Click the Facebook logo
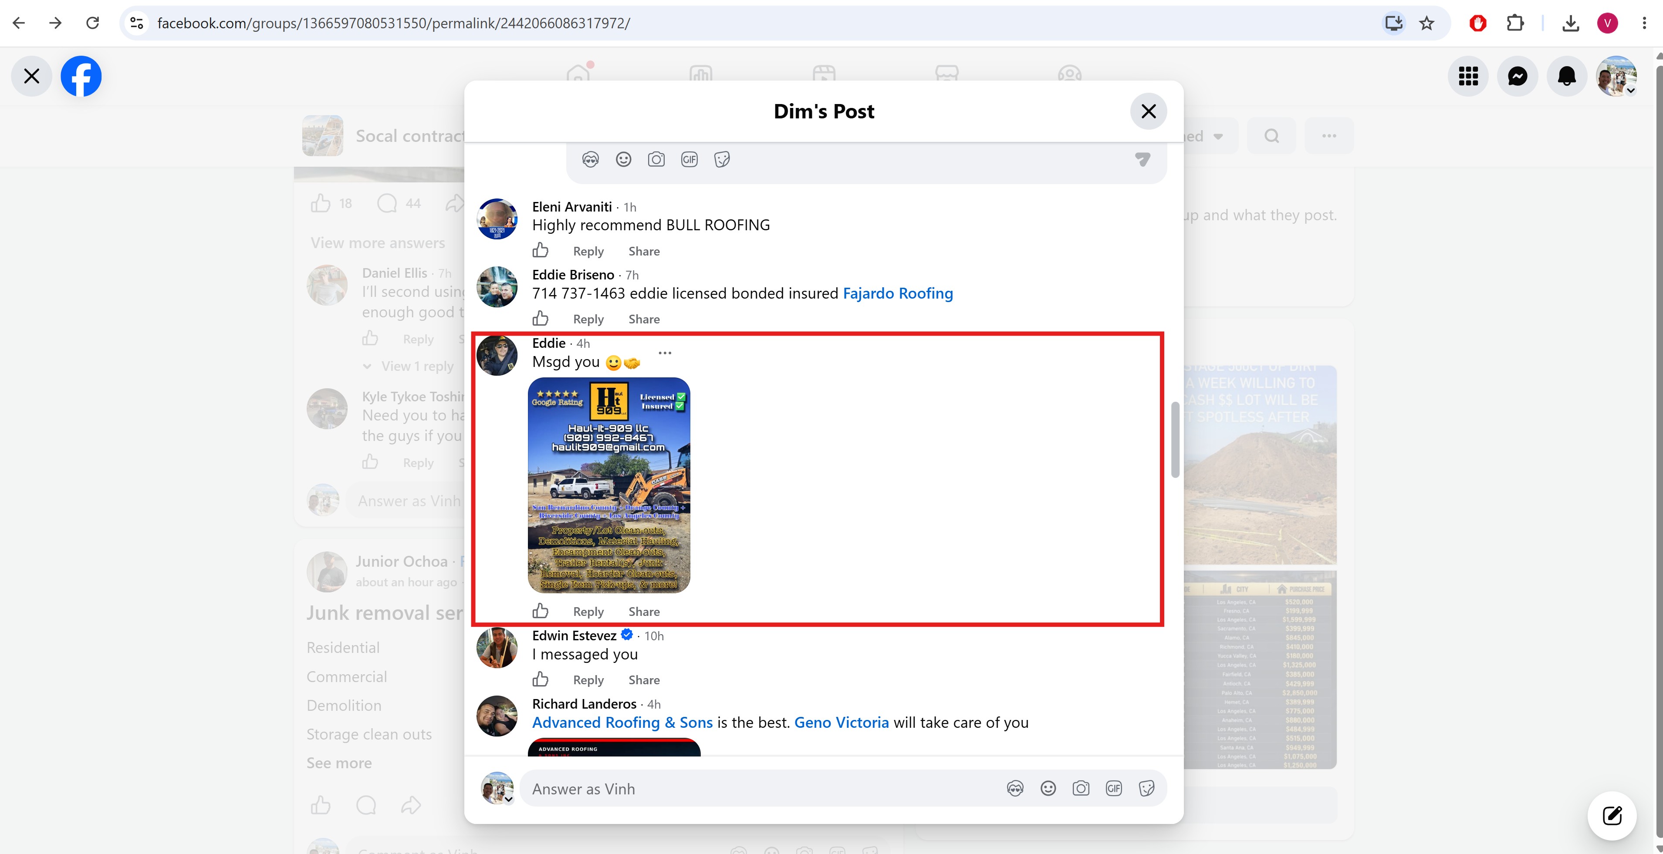Image resolution: width=1663 pixels, height=854 pixels. pos(81,76)
